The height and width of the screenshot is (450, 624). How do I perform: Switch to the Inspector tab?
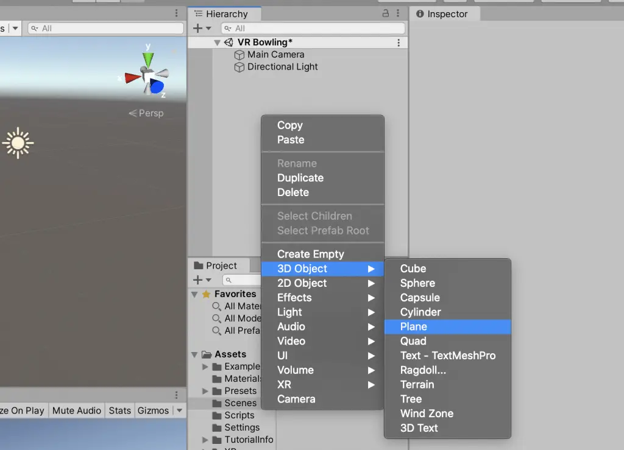coord(445,14)
